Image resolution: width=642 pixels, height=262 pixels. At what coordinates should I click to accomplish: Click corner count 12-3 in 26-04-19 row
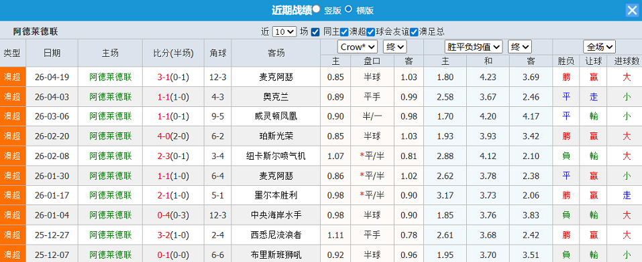pos(218,77)
